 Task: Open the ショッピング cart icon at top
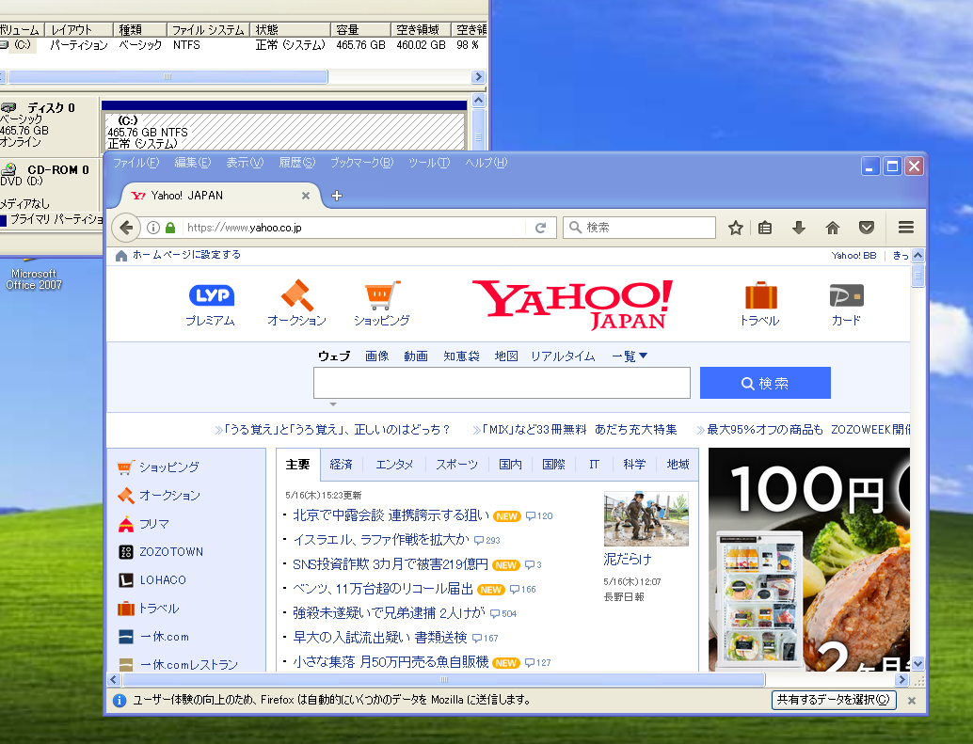(382, 295)
